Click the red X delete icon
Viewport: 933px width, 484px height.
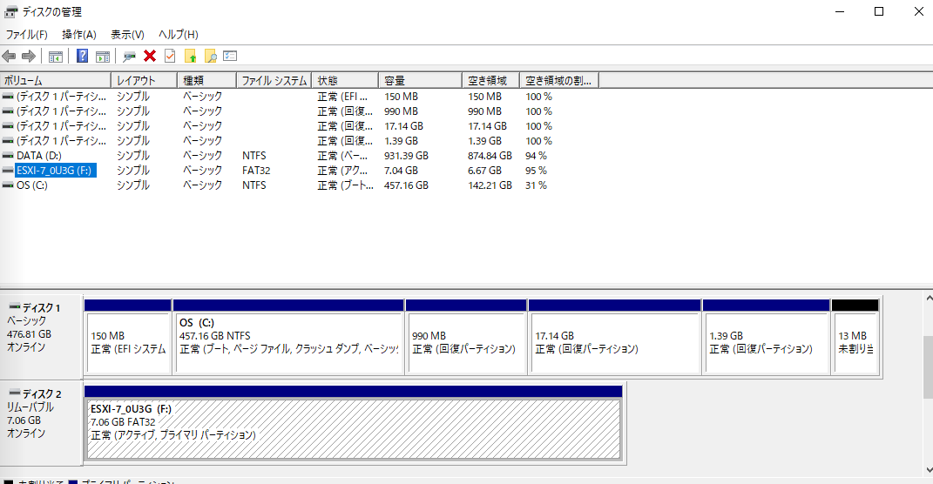149,56
